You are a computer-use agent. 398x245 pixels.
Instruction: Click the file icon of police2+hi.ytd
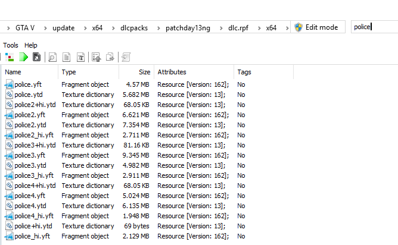[x=9, y=105]
